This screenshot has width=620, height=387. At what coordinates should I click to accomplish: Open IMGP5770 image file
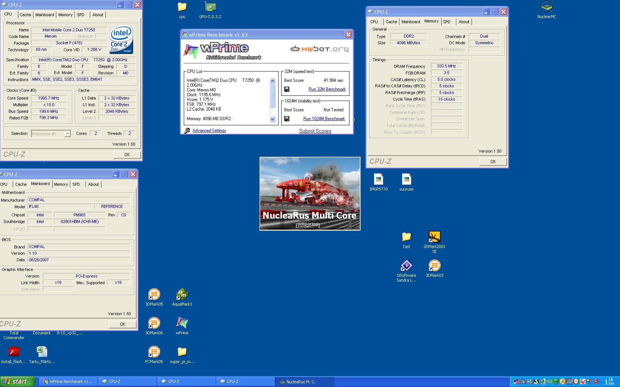(378, 182)
